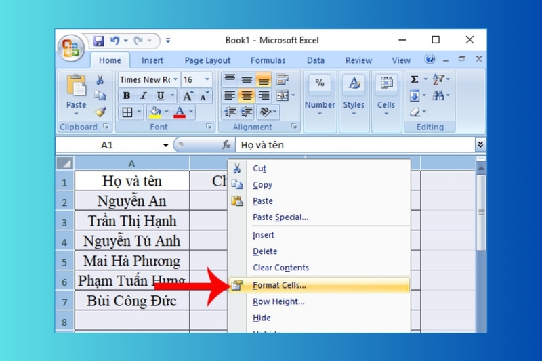Toggle Bold formatting

pos(127,95)
